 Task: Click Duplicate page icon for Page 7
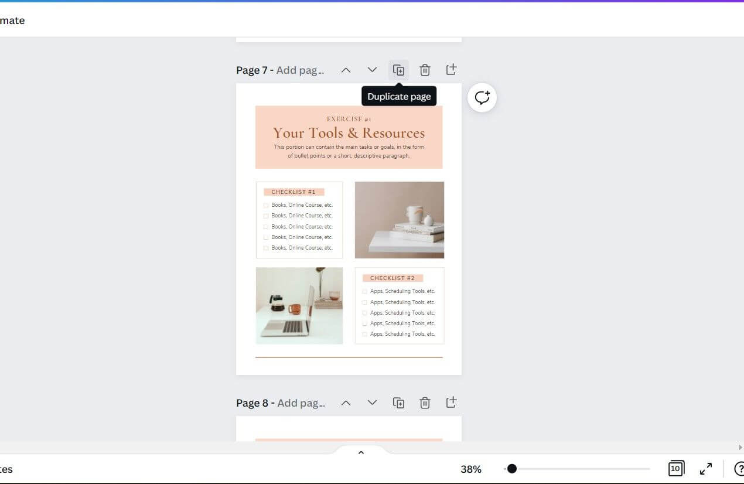pos(398,70)
